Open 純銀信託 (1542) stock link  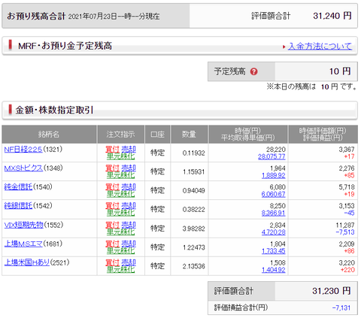click(18, 206)
